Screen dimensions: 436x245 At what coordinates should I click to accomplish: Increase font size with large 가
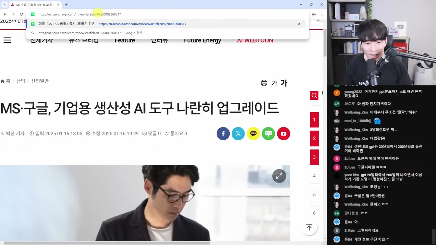[x=284, y=83]
